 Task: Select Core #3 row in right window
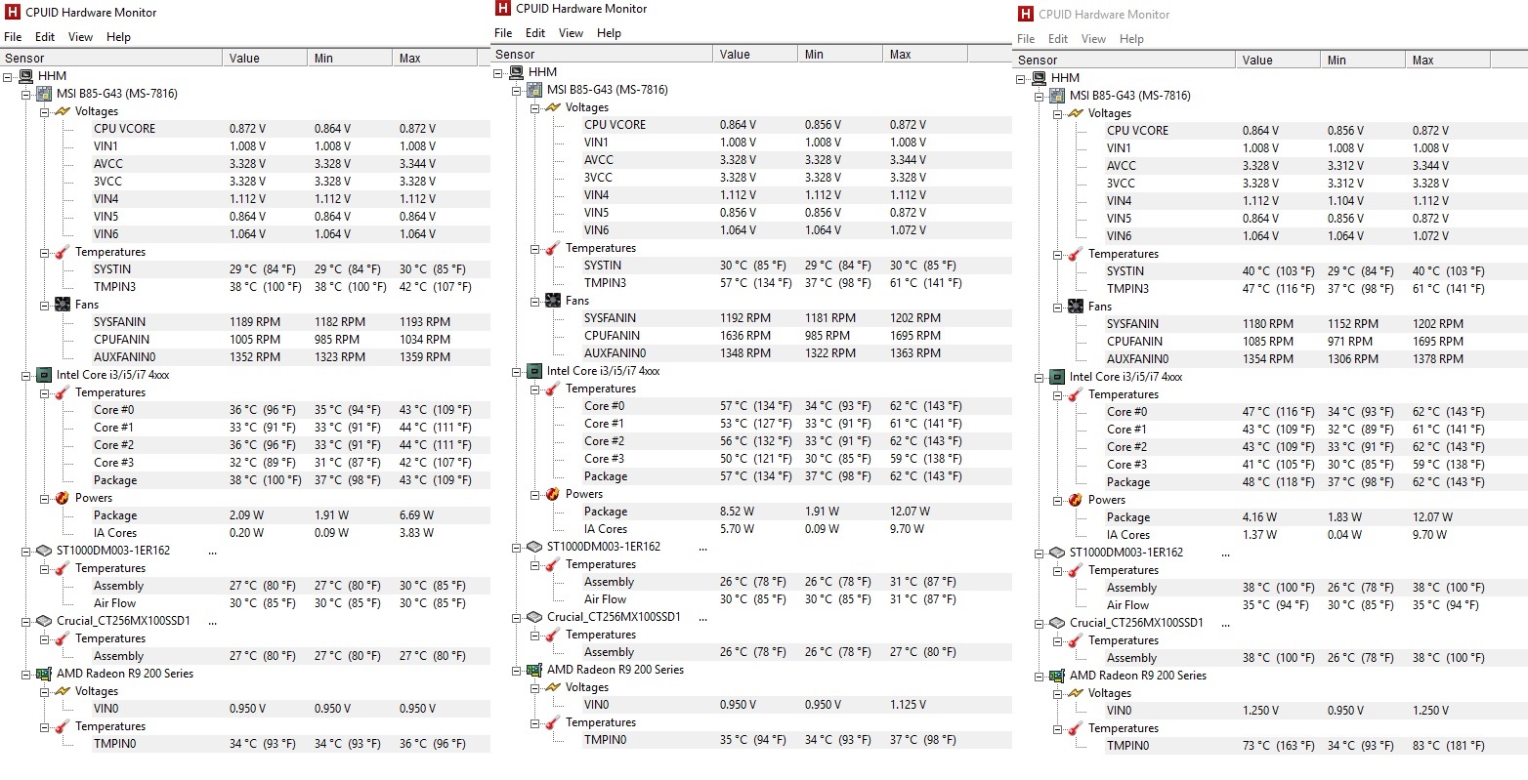pos(1314,465)
